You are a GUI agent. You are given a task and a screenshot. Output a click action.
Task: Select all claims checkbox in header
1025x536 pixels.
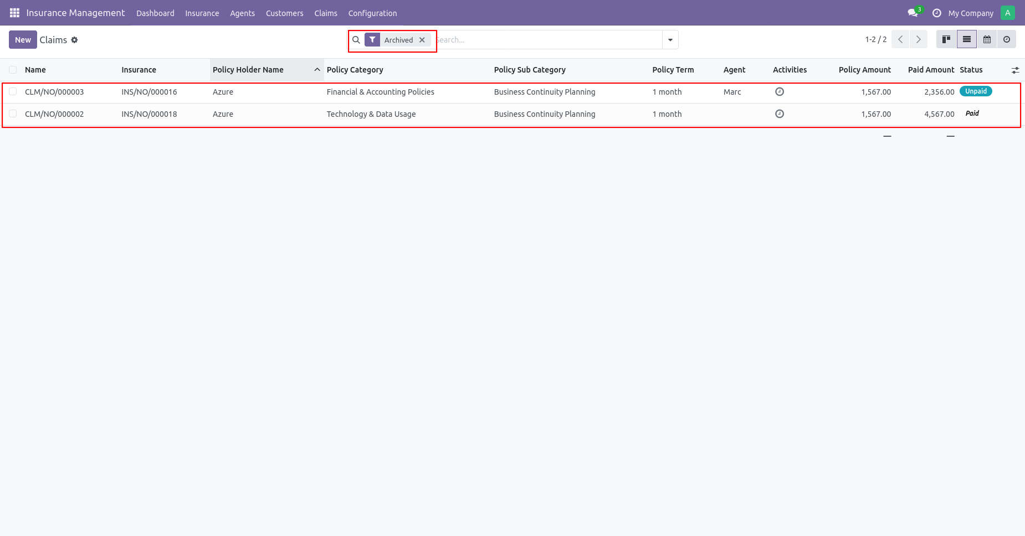[x=13, y=70]
